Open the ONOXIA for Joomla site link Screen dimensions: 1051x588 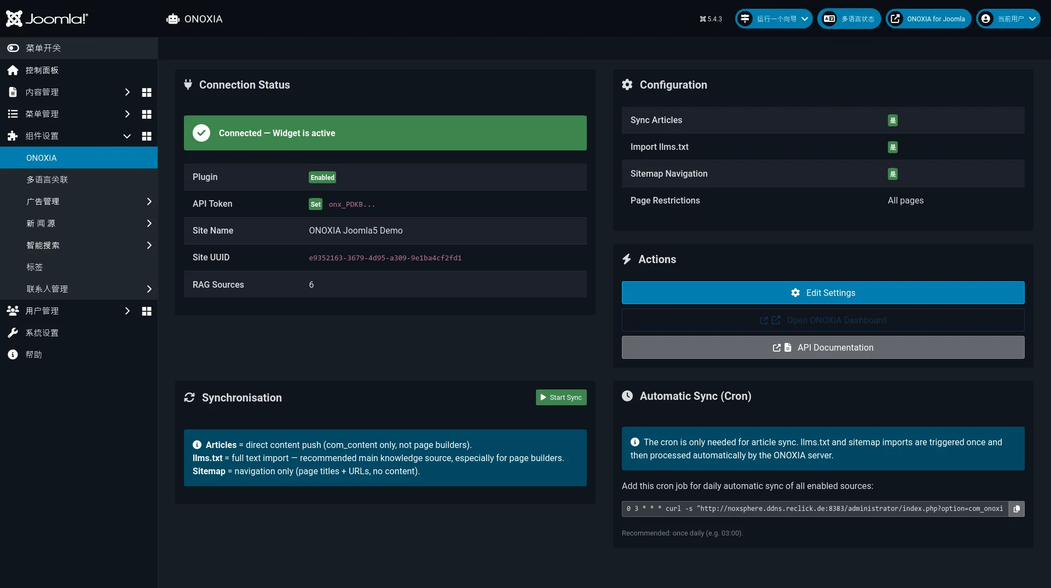click(928, 19)
